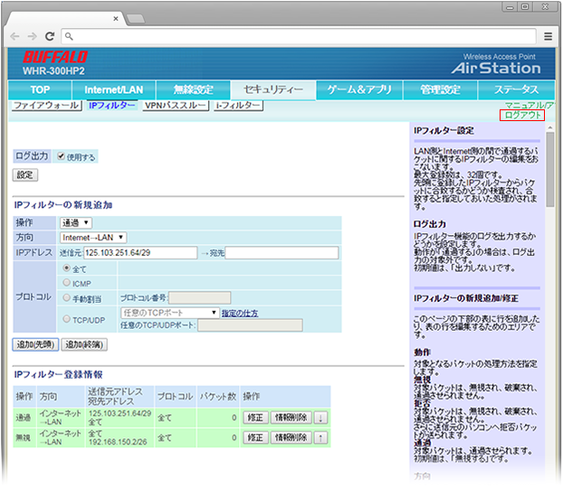Open the ゲーム&アプリ tab
The width and height of the screenshot is (563, 498).
359,90
